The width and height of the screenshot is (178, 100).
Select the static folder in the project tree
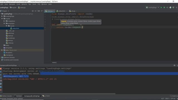click(7, 45)
